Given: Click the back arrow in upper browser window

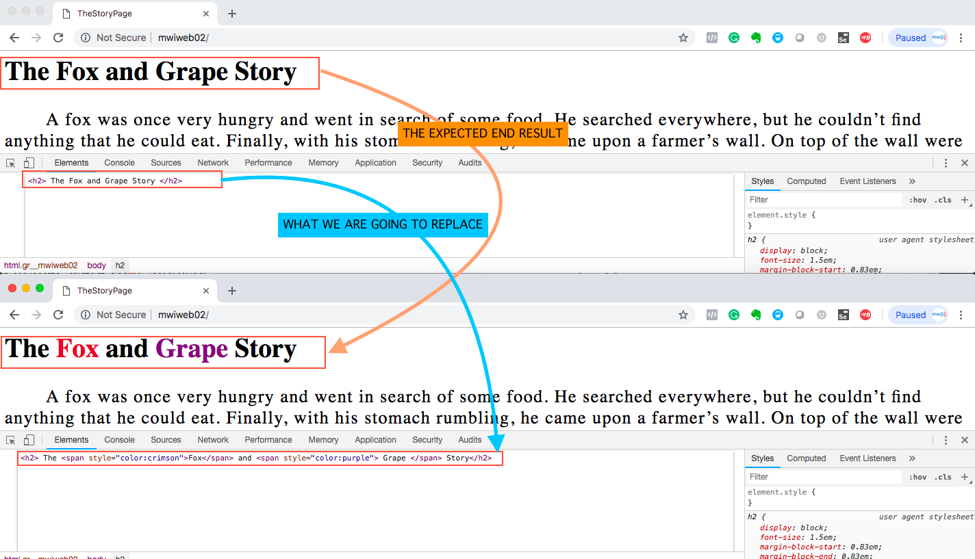Looking at the screenshot, I should click(x=14, y=38).
